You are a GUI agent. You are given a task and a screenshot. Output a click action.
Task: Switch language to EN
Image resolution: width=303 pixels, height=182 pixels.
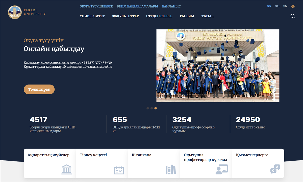[x=285, y=6]
